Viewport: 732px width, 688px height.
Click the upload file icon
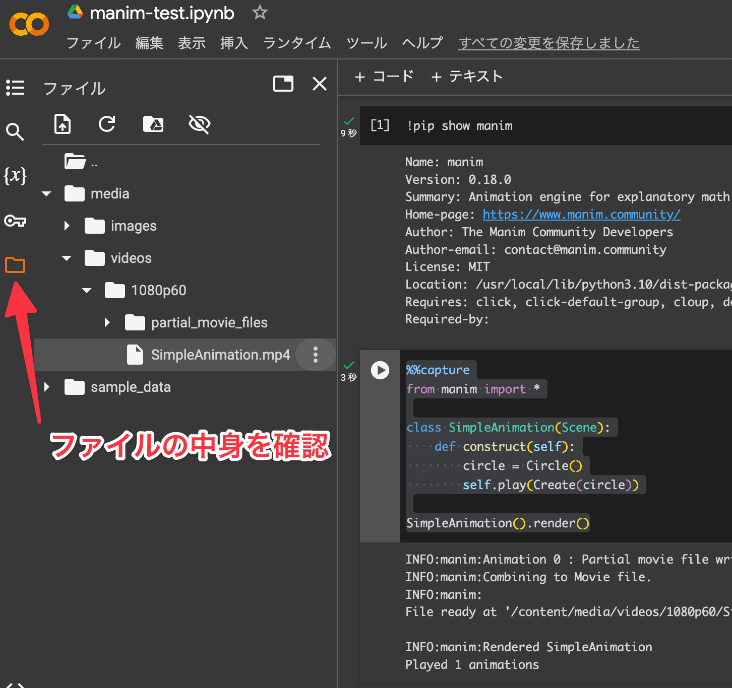[63, 124]
